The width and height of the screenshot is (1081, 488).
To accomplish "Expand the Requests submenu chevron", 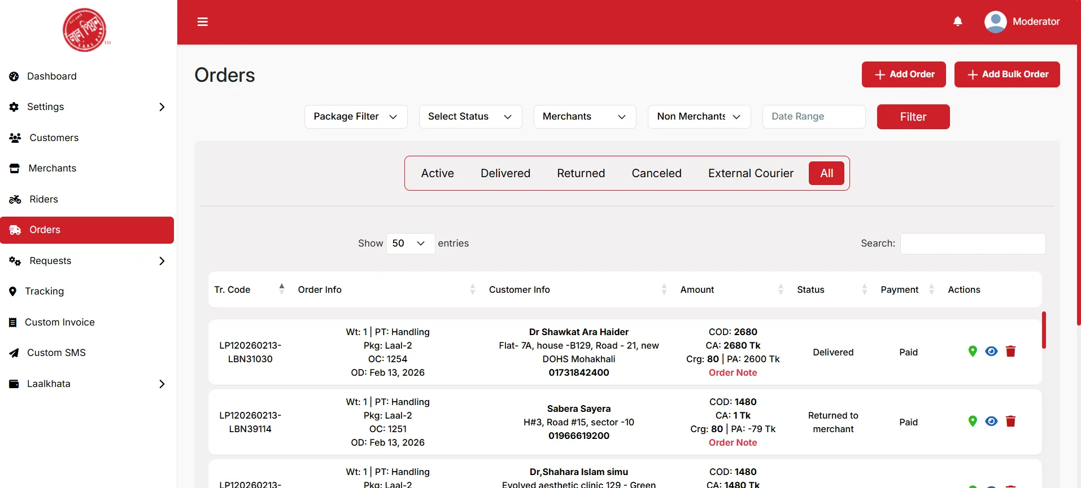I will point(162,261).
